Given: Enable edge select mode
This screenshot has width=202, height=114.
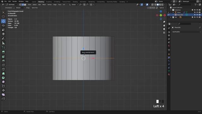Looking at the screenshot, I should pos(23,5).
